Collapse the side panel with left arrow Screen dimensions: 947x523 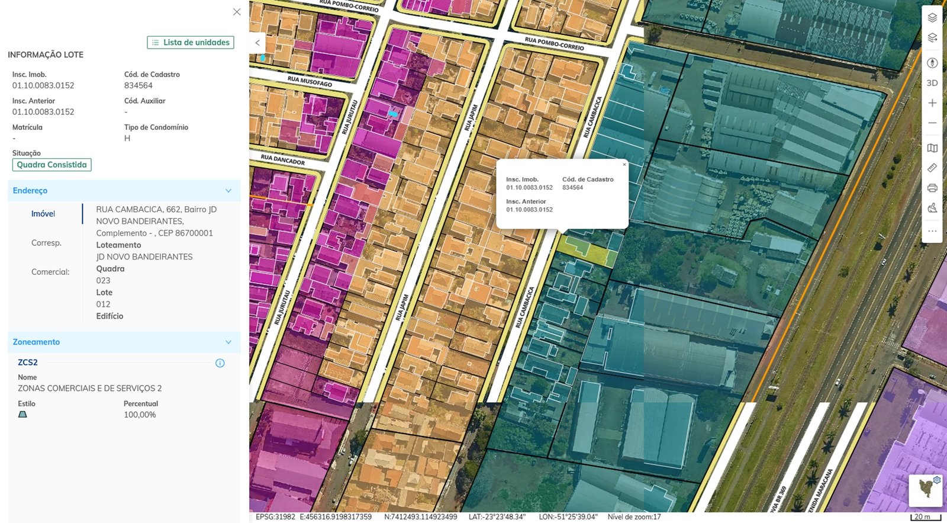point(257,43)
